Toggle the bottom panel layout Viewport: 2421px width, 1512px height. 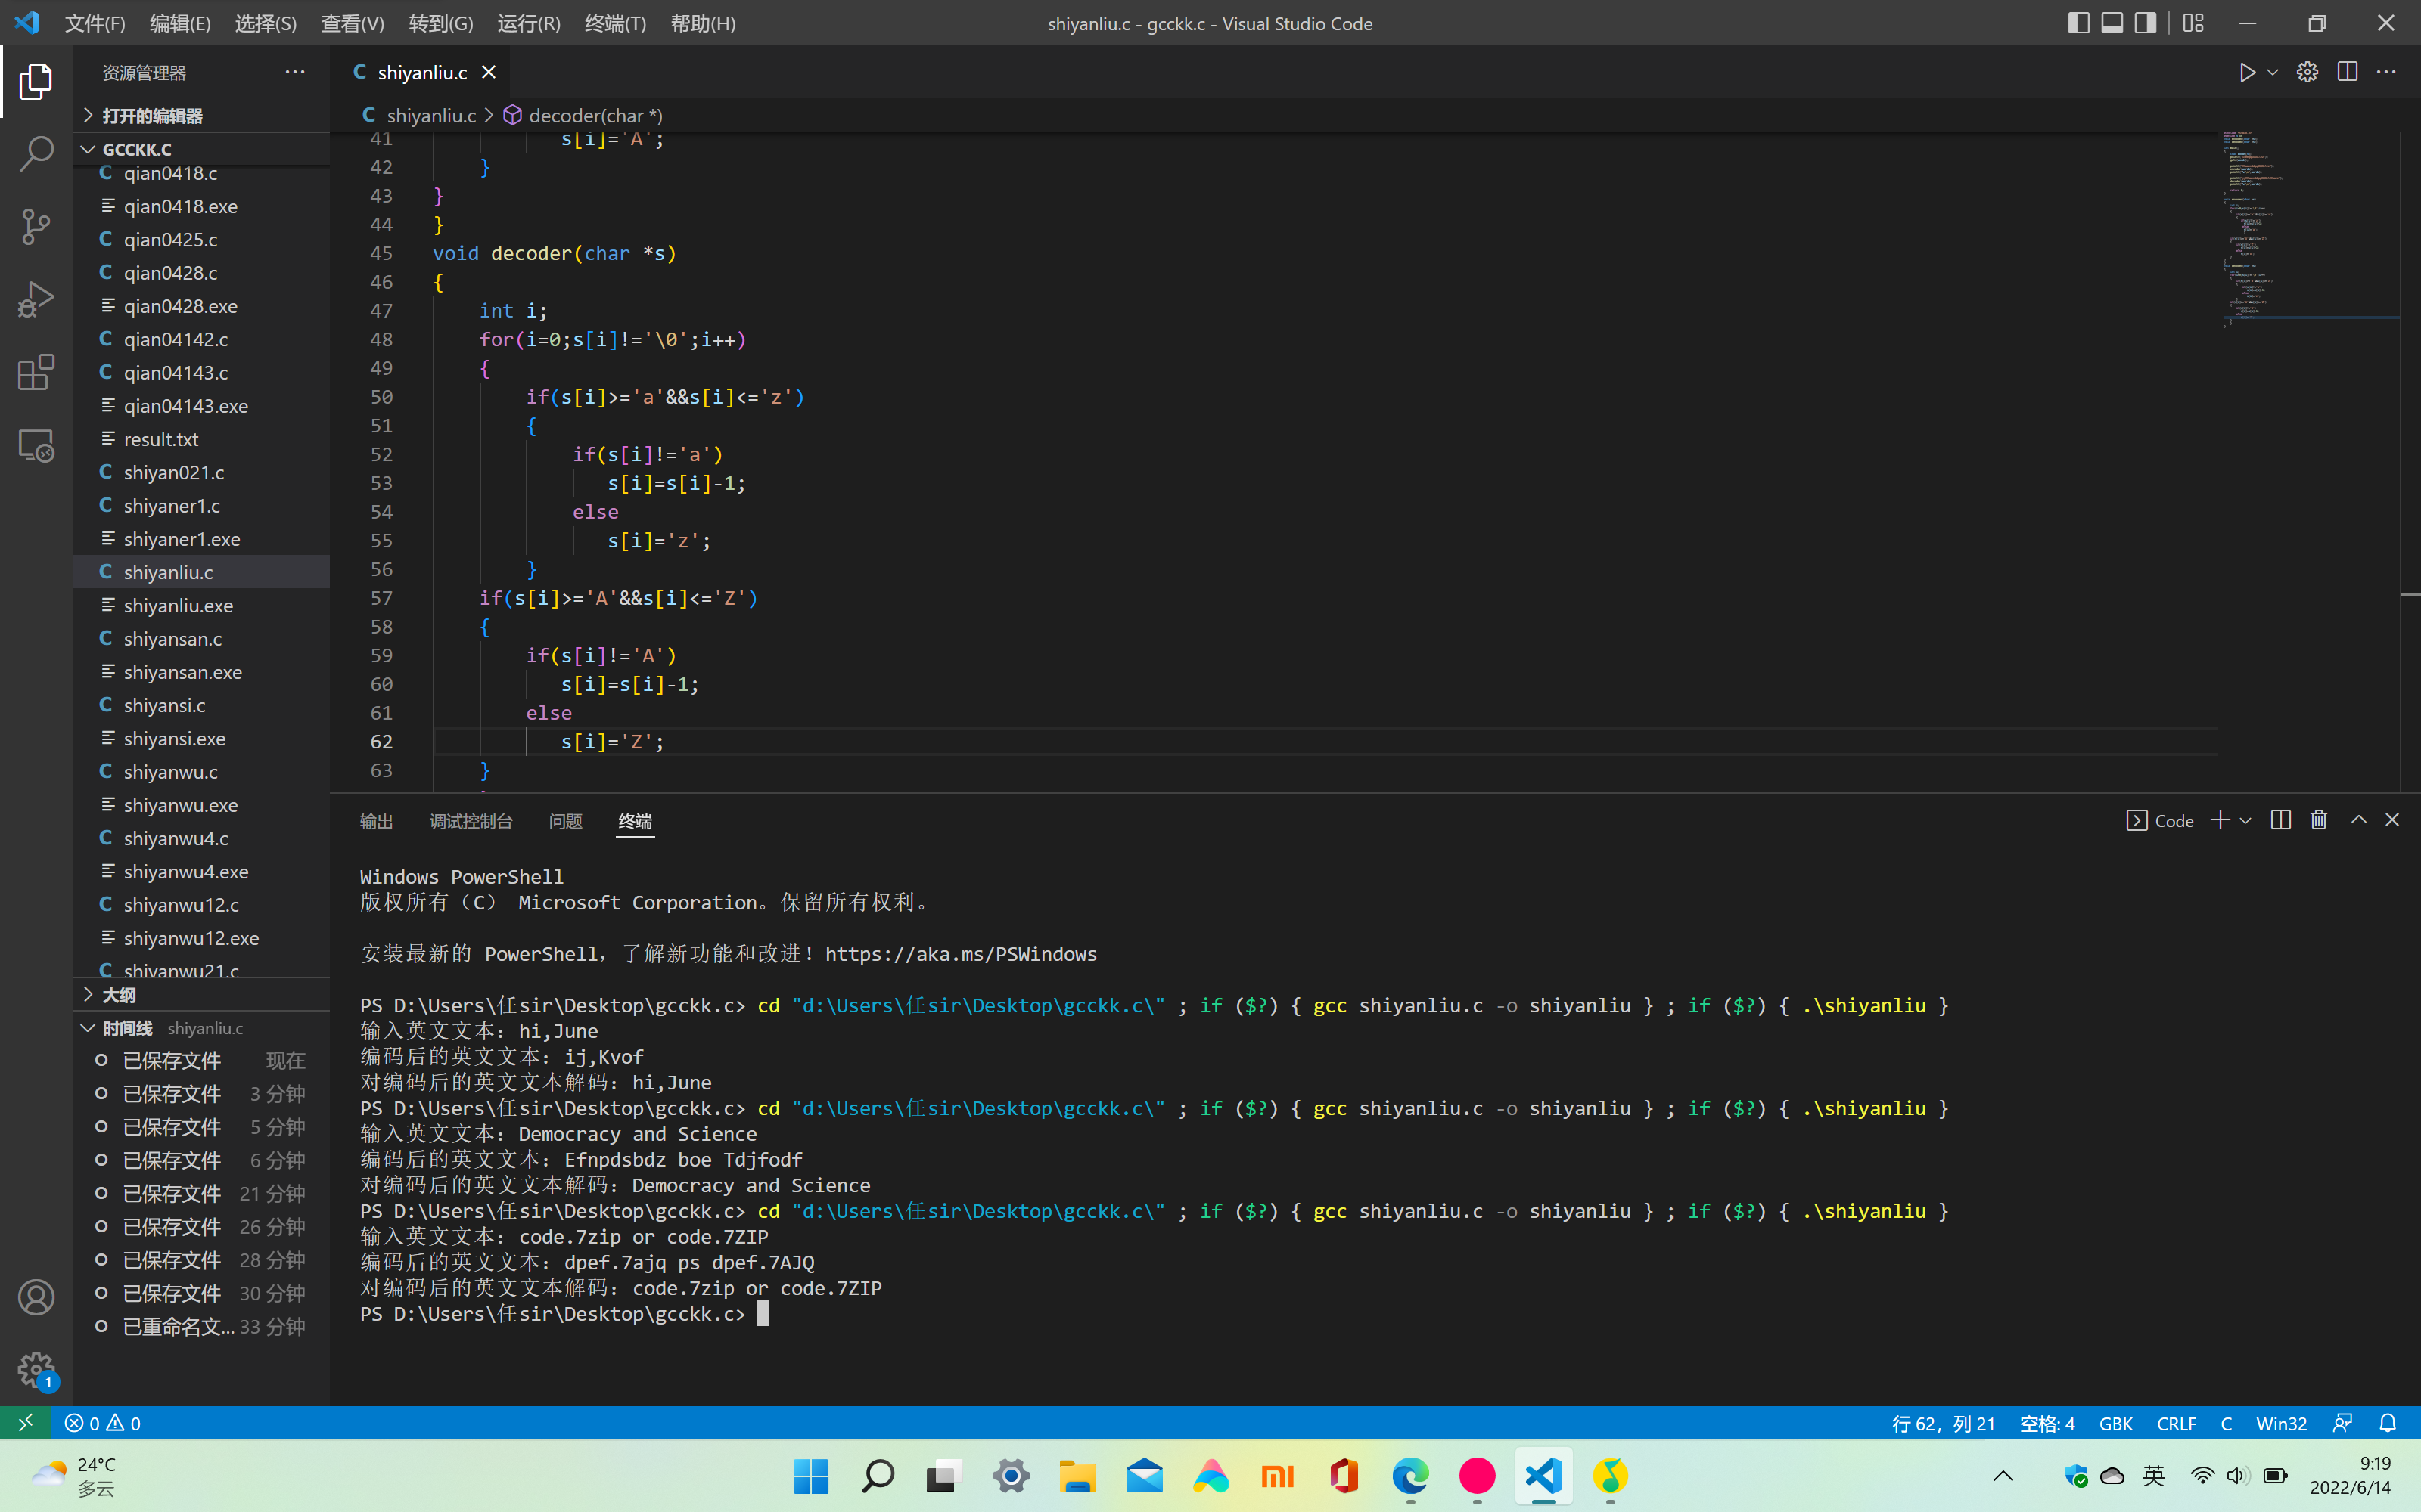point(2112,23)
